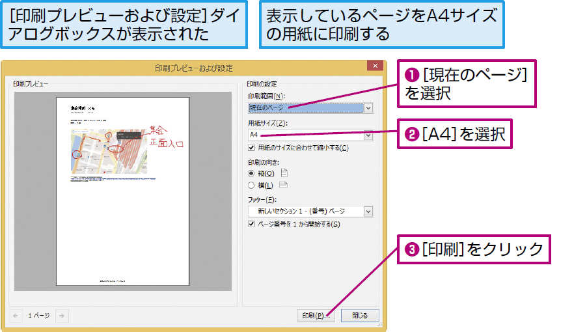Toggle ページ番号を 1 から開始する checkbox
587x332 pixels.
pos(251,224)
